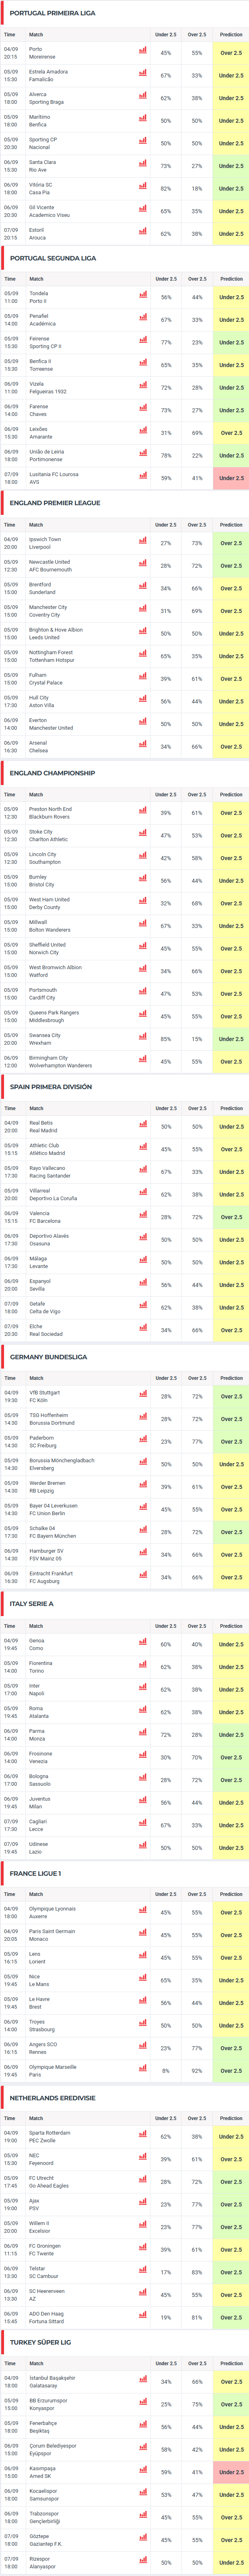Open the Portugal Primeira Liga section heading
Image resolution: width=249 pixels, height=2576 pixels.
click(x=53, y=13)
